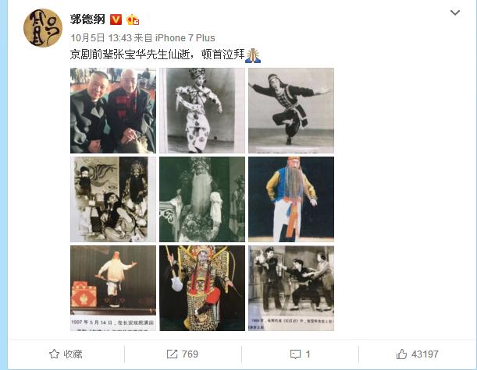Open the 10月5日 13:43 timestamp link
This screenshot has height=370, width=477.
pyautogui.click(x=101, y=38)
